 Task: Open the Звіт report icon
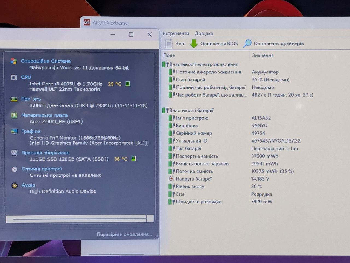pyautogui.click(x=169, y=43)
